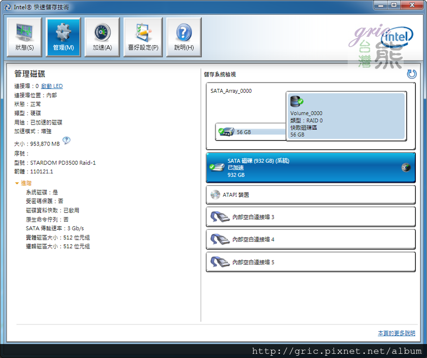The height and width of the screenshot is (358, 427).
Task: Click the accelerated gauge icon on SATA disk
Action: pyautogui.click(x=406, y=167)
